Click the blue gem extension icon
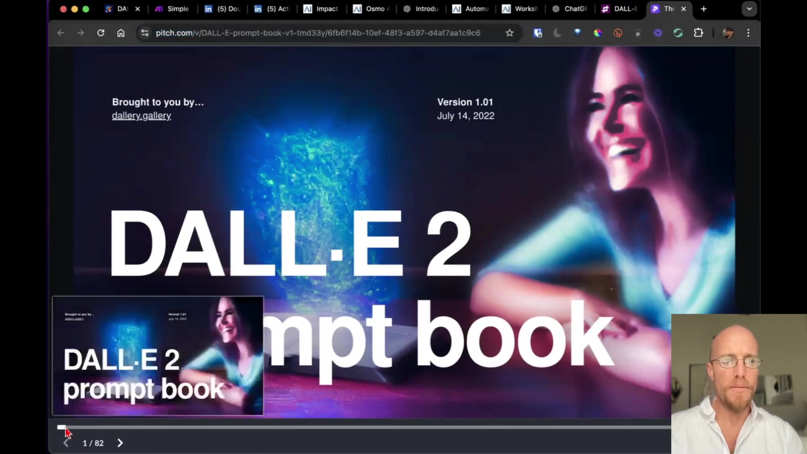This screenshot has height=454, width=807. [578, 32]
